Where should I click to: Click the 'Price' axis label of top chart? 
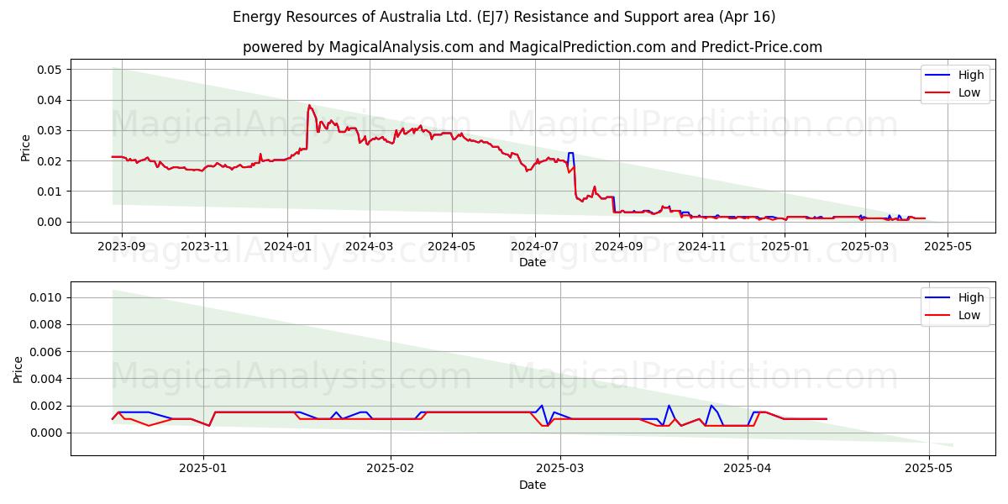point(25,148)
